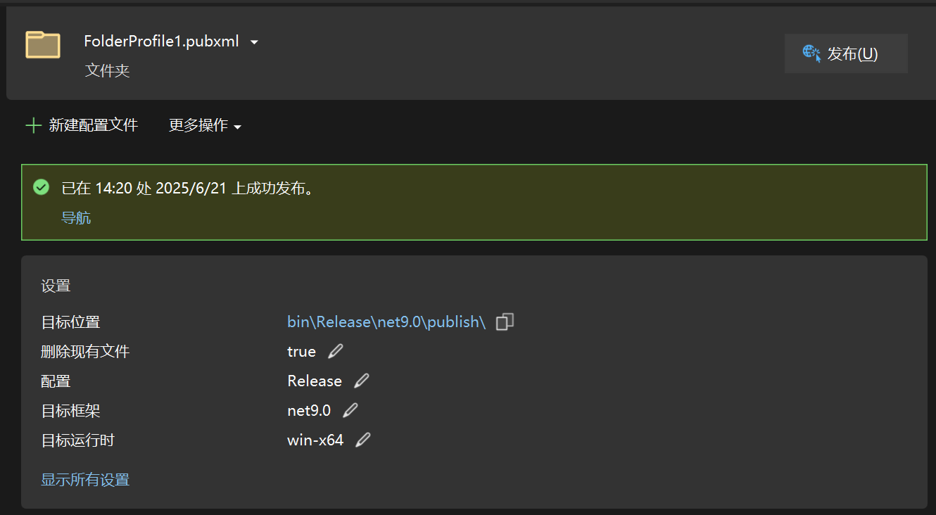Select the FolderProfile1.pubxml profile name
The width and height of the screenshot is (936, 515).
click(161, 42)
